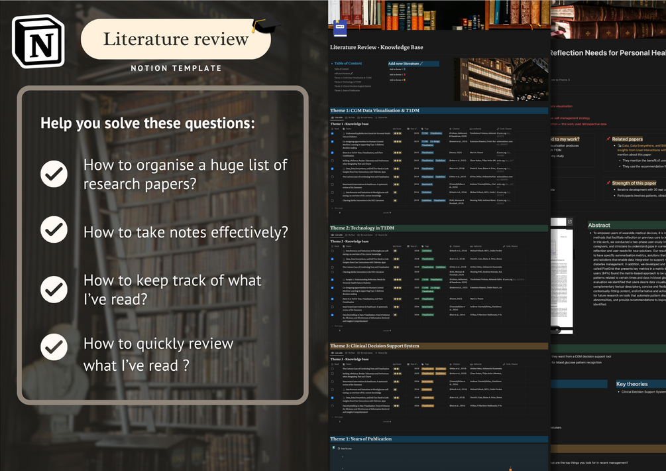Viewport: 666px width, 471px height.
Task: Open By read status view in Theme 3
Action: coord(365,353)
